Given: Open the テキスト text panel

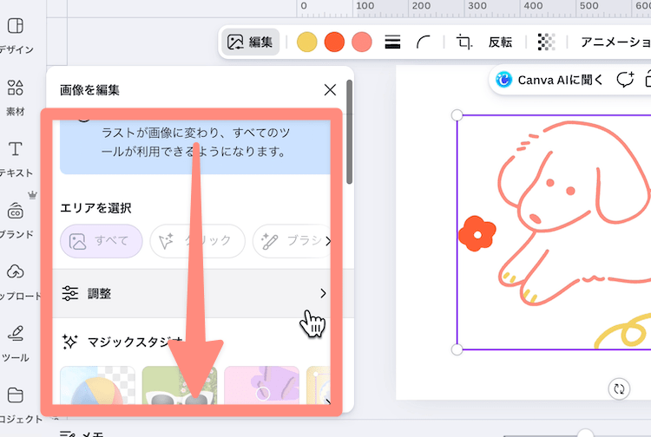Looking at the screenshot, I should [16, 159].
